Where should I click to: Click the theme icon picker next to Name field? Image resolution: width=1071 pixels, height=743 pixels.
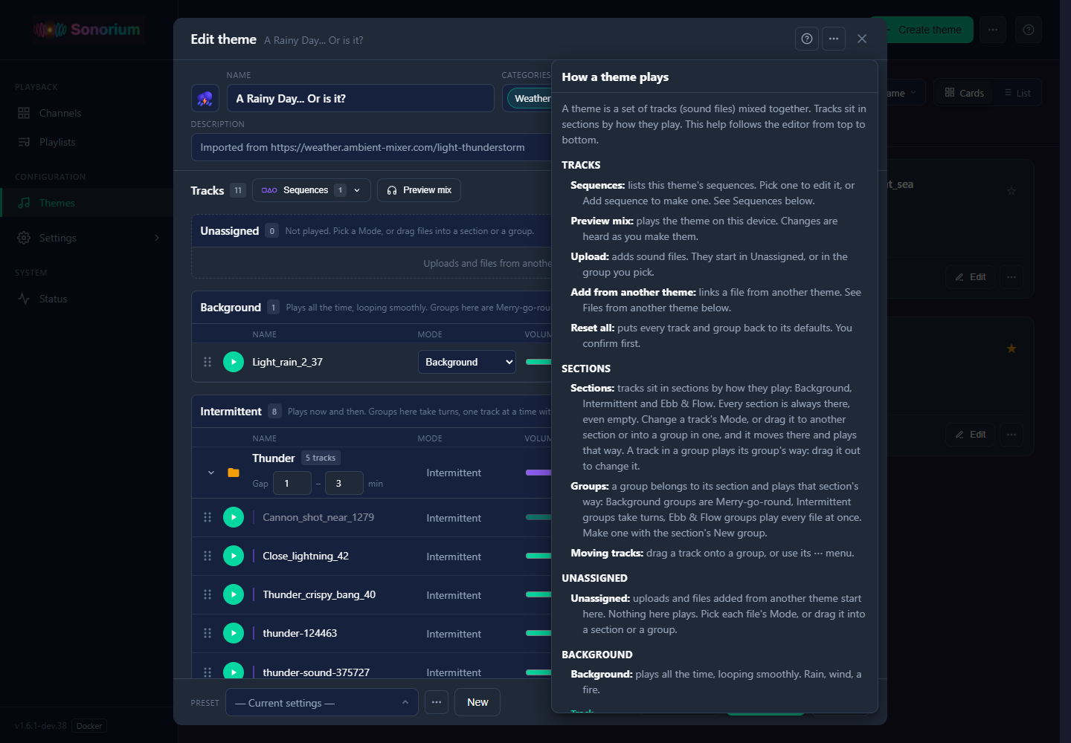click(205, 98)
